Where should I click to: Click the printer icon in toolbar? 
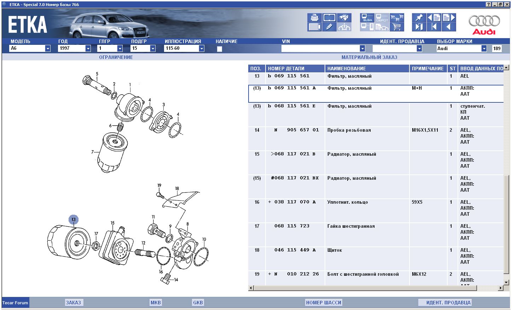314,18
